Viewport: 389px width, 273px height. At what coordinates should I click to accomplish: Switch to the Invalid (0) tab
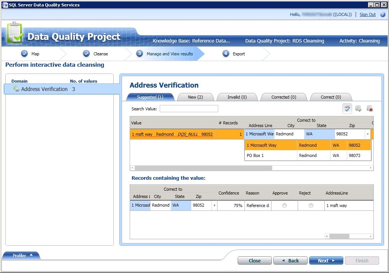click(237, 97)
